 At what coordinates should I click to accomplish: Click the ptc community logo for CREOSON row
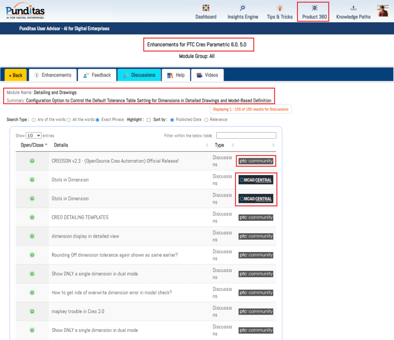tap(256, 161)
